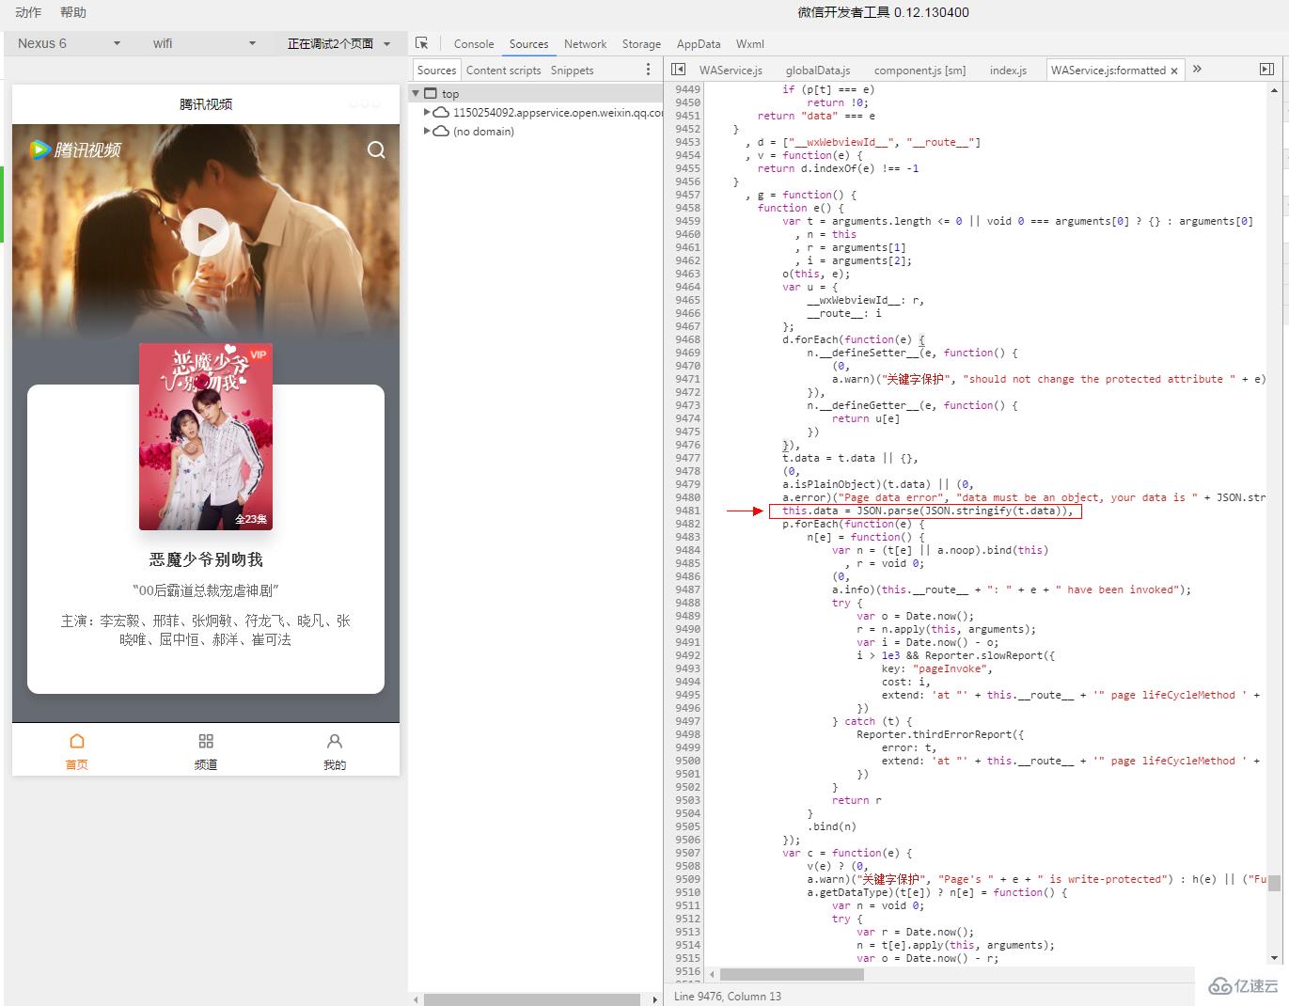Switch to the Network tab
Screen dimensions: 1289x1006
click(585, 44)
